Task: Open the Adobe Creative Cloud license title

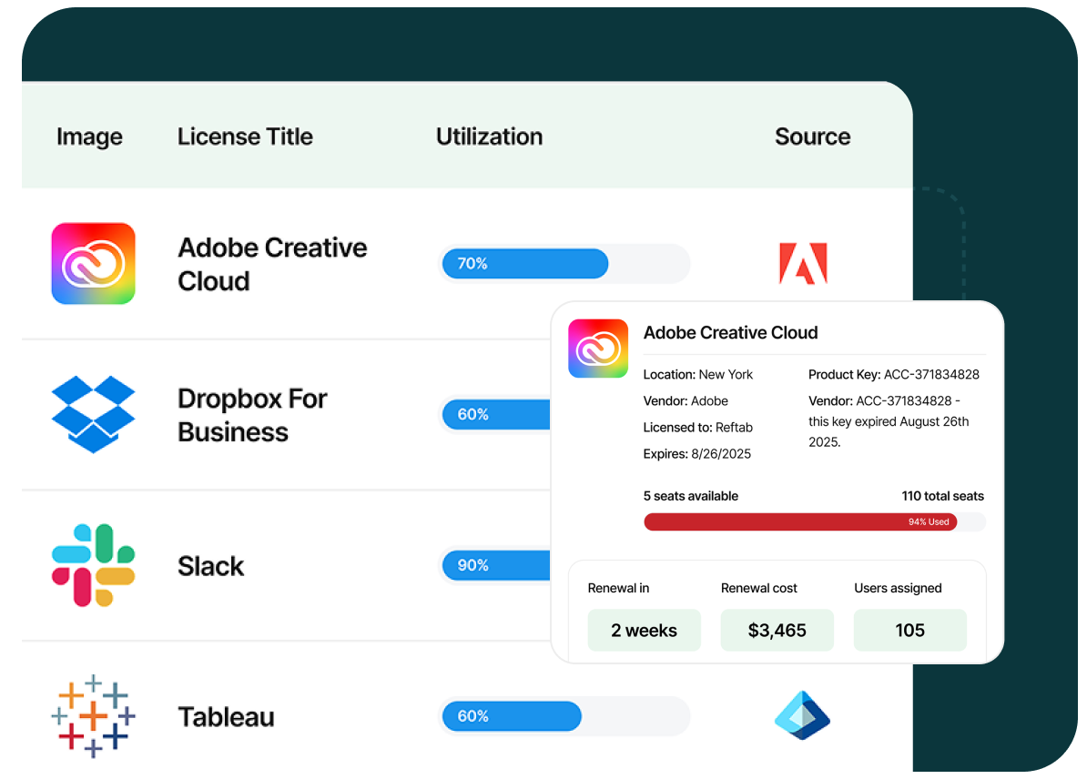Action: tap(272, 264)
